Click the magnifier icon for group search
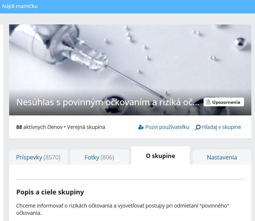Viewport: 255px width, 221px height. (x=198, y=127)
